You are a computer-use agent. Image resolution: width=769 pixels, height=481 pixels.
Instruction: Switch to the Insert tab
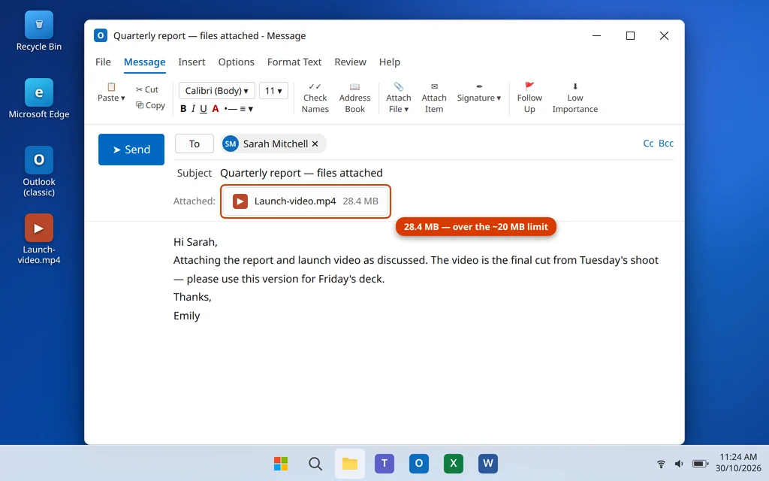[x=191, y=62]
